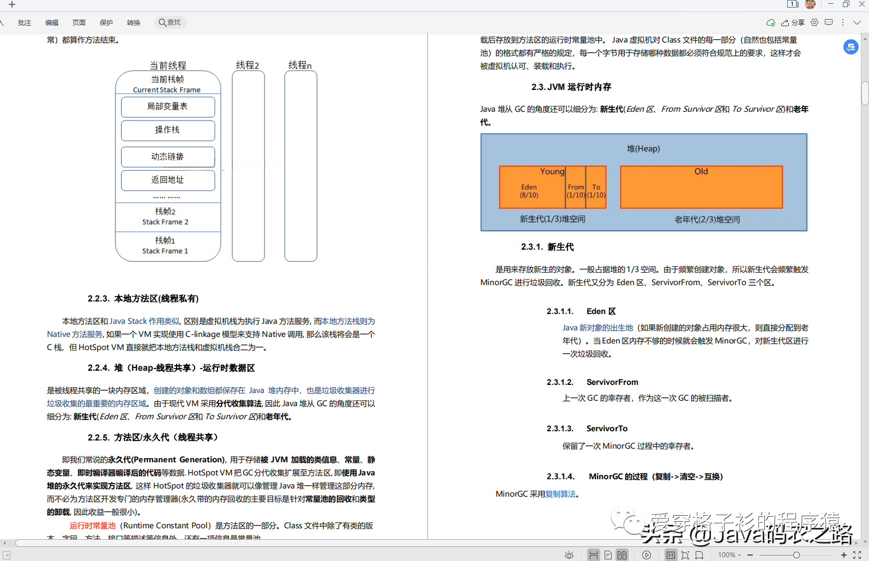Image resolution: width=869 pixels, height=561 pixels.
Task: Click heading 2.2.5. 方法区/永久代
Action: (x=153, y=437)
